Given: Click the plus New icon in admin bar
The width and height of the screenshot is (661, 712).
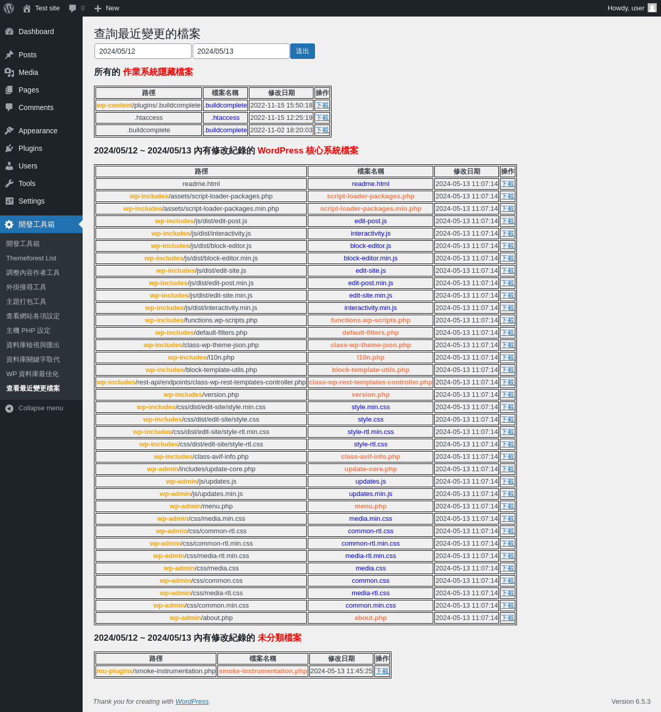Looking at the screenshot, I should point(98,8).
